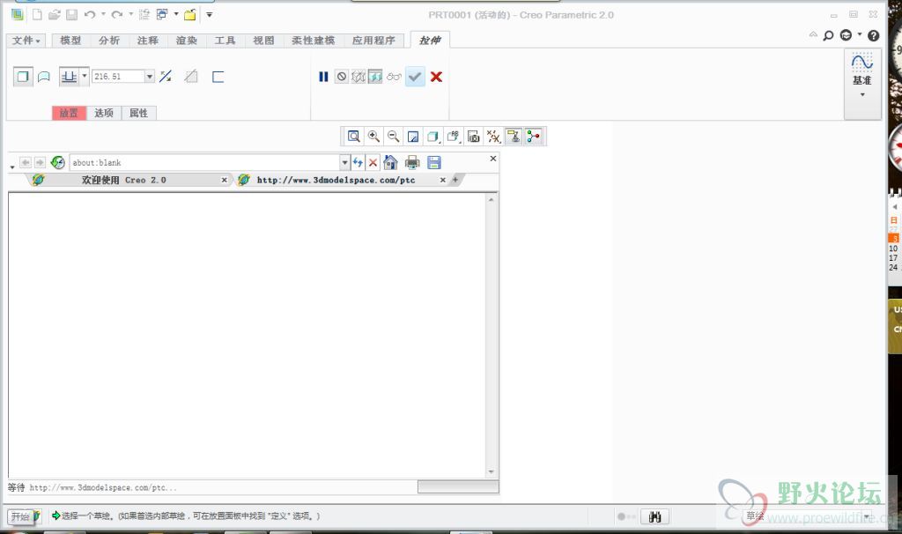Click the Refit view icon
The image size is (902, 534).
coord(354,137)
